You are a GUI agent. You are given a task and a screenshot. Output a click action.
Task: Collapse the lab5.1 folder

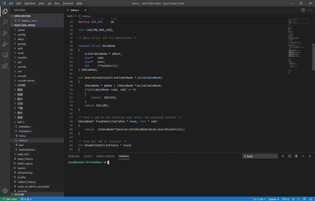point(21,122)
